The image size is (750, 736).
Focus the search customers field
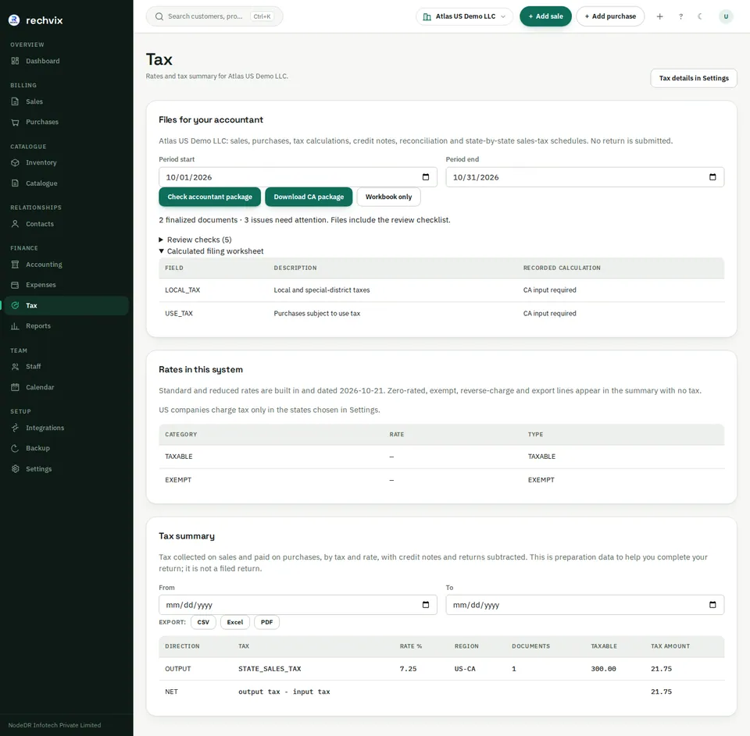coord(214,16)
